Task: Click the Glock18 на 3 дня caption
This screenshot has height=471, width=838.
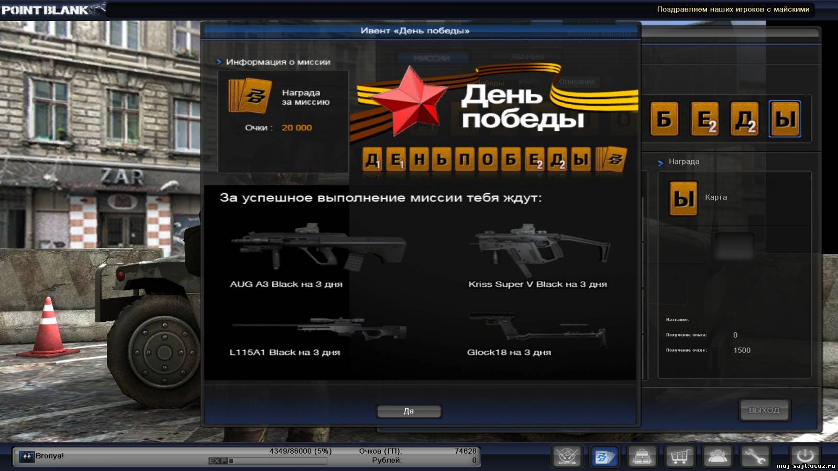Action: point(509,352)
